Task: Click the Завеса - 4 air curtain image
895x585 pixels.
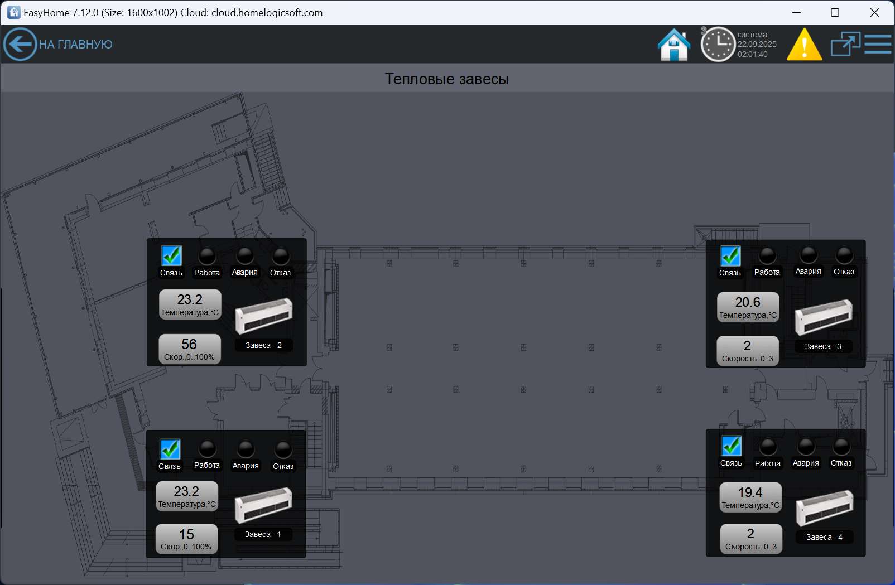Action: click(x=824, y=507)
